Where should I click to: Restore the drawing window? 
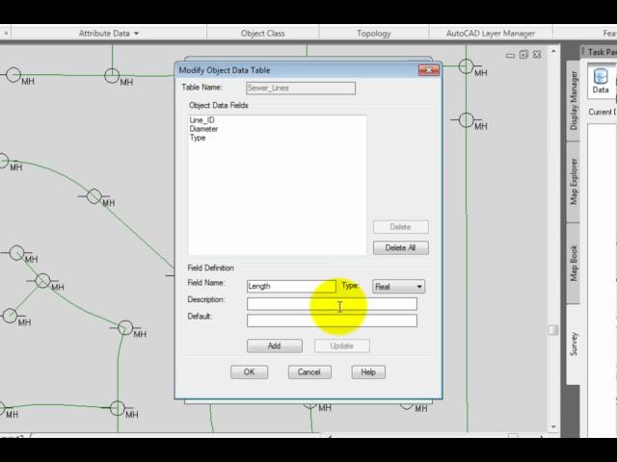pos(523,55)
